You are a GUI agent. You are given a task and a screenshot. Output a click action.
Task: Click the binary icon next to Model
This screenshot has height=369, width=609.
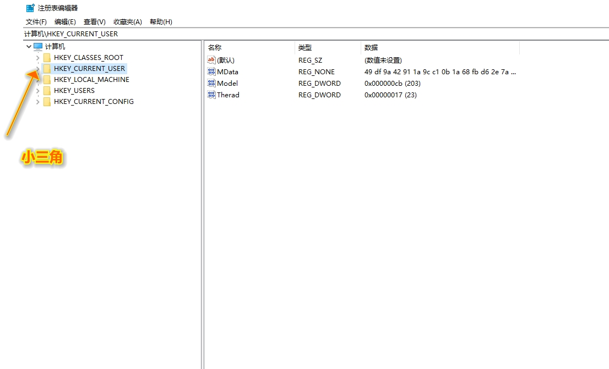211,83
